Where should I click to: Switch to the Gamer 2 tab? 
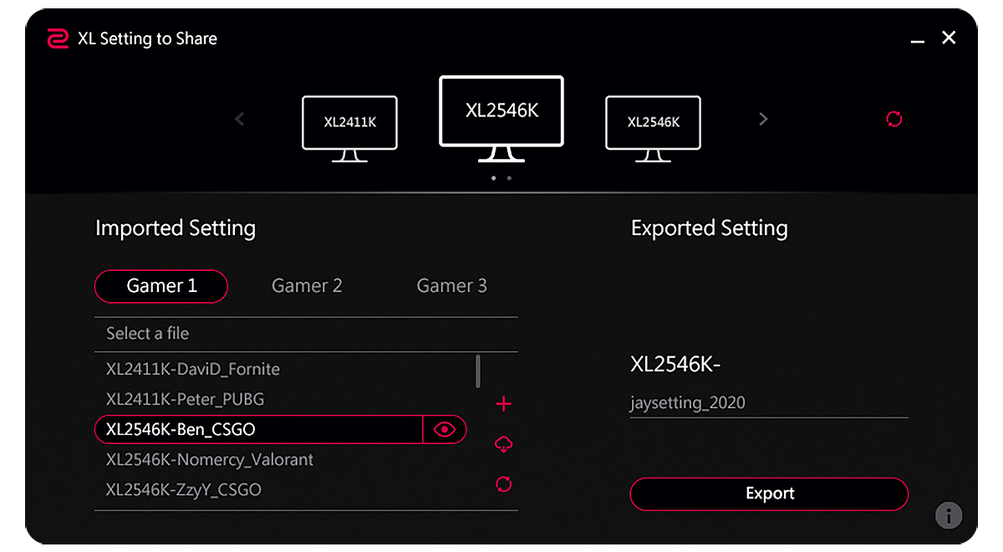(307, 286)
